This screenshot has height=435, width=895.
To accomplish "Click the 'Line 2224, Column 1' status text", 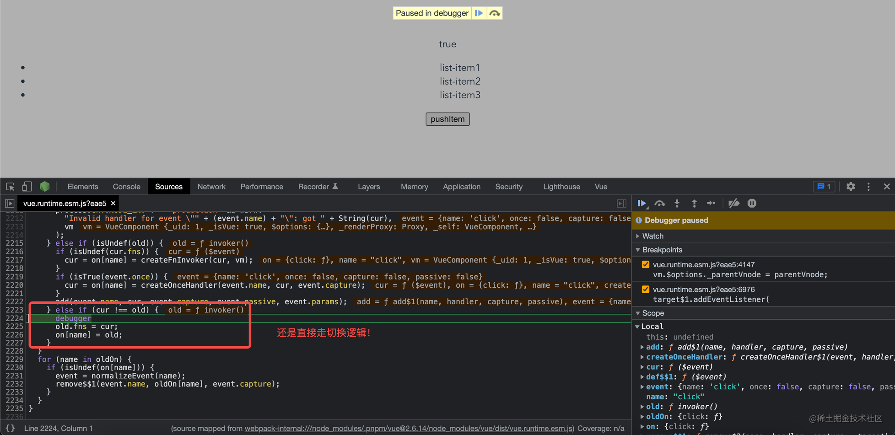I will point(58,429).
